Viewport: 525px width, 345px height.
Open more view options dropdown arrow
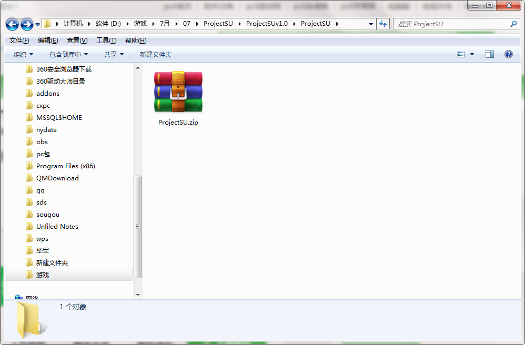pyautogui.click(x=472, y=54)
